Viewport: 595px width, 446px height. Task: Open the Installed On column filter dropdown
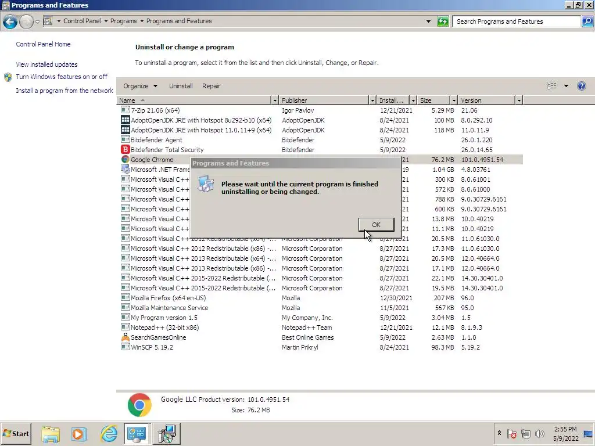pos(413,100)
